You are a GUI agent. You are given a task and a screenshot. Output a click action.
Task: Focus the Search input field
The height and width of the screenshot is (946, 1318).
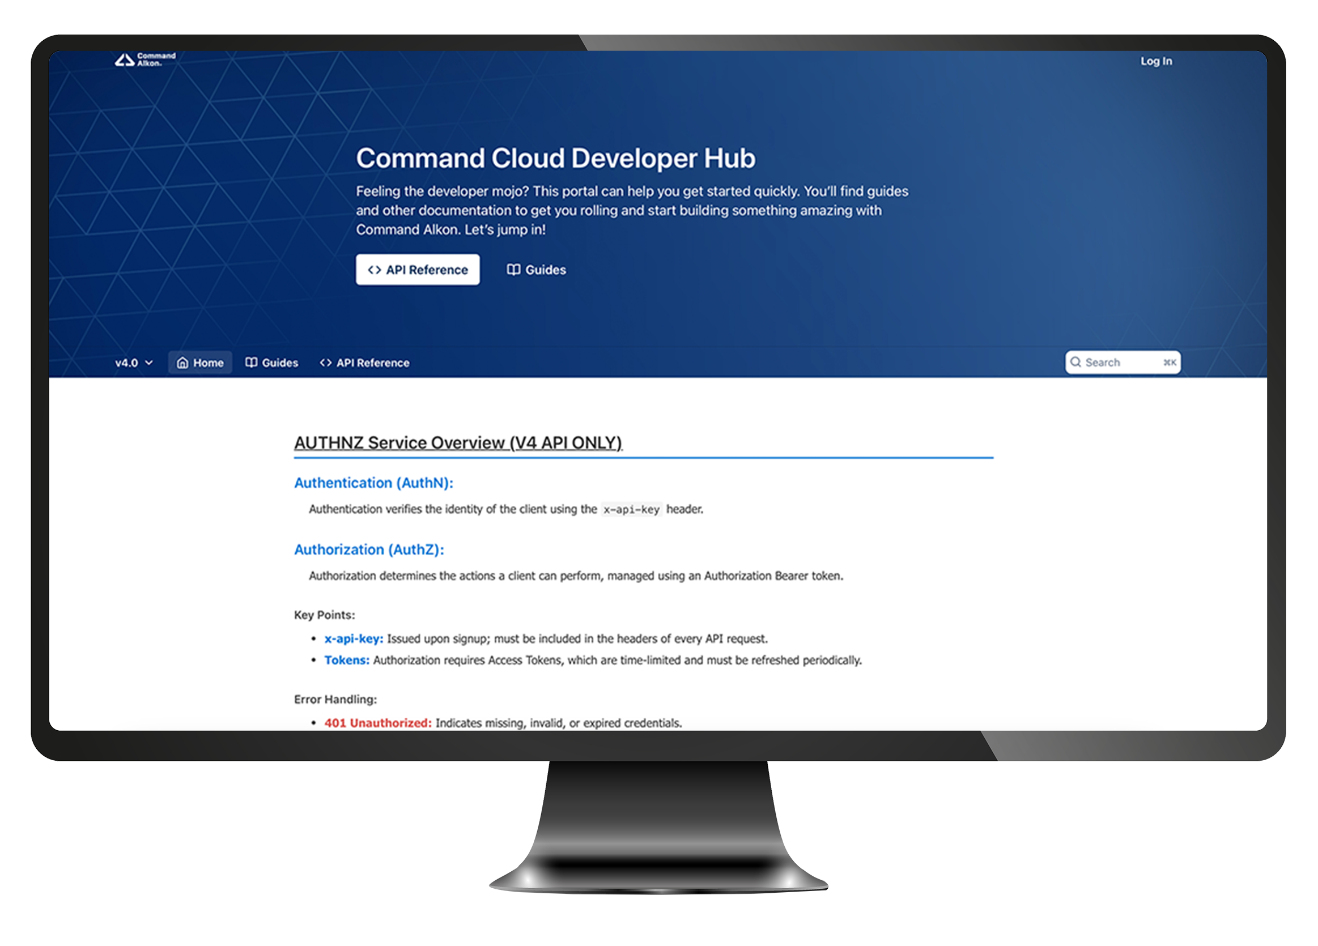point(1116,363)
